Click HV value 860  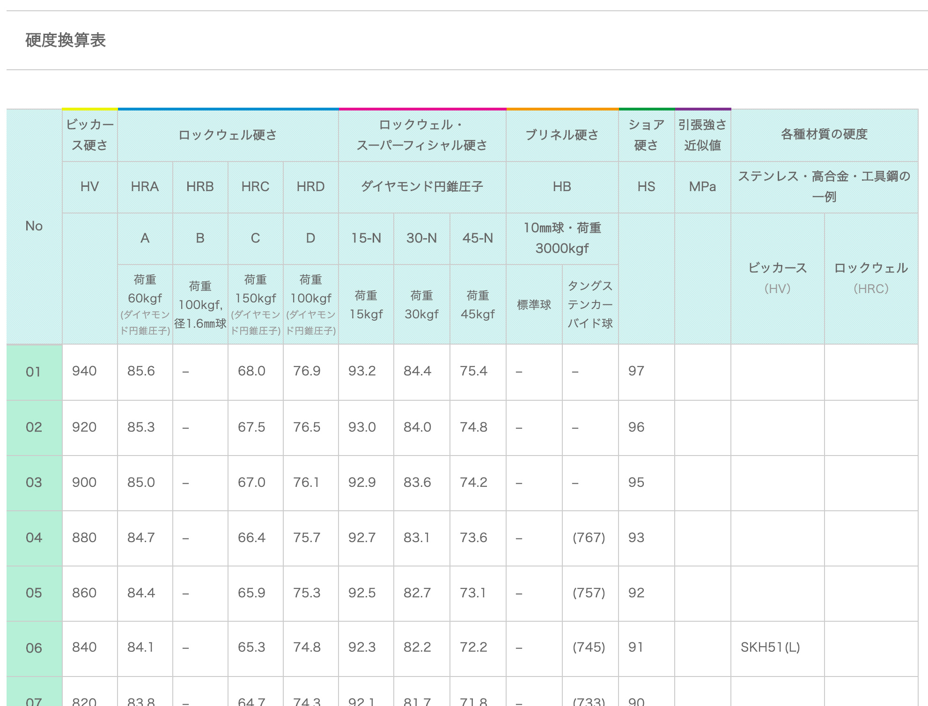point(84,593)
